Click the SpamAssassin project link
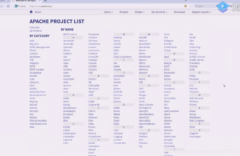This screenshot has height=156, width=240. pyautogui.click(x=171, y=111)
